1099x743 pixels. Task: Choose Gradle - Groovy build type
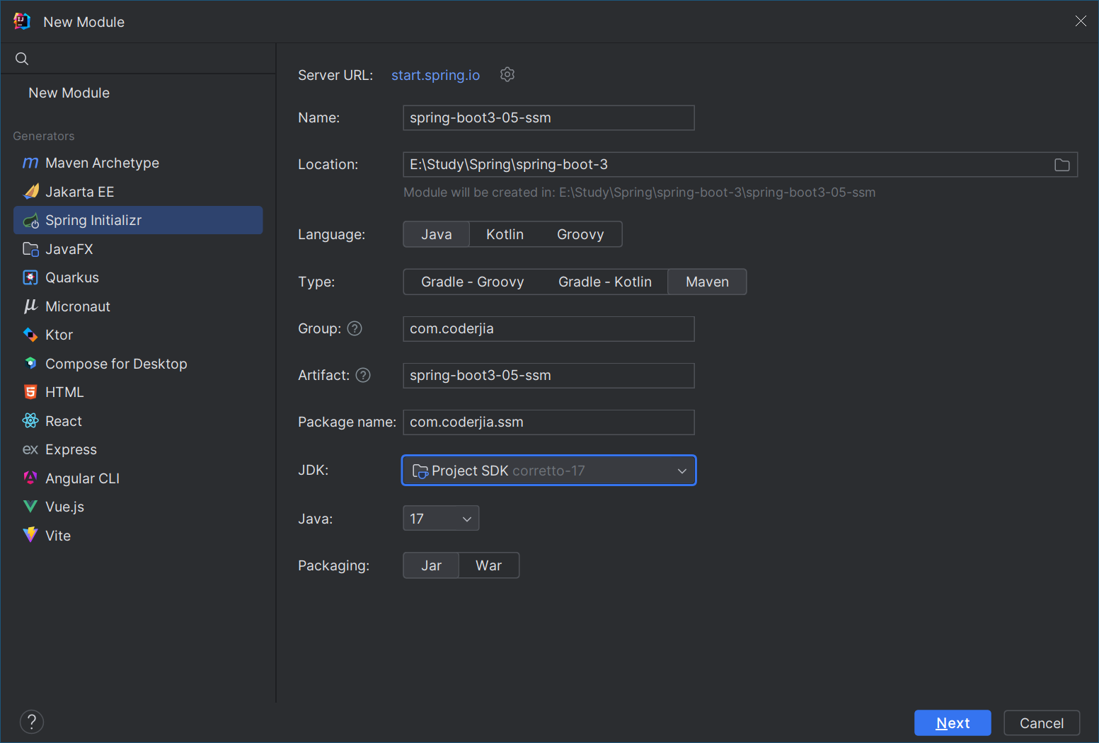(x=472, y=282)
